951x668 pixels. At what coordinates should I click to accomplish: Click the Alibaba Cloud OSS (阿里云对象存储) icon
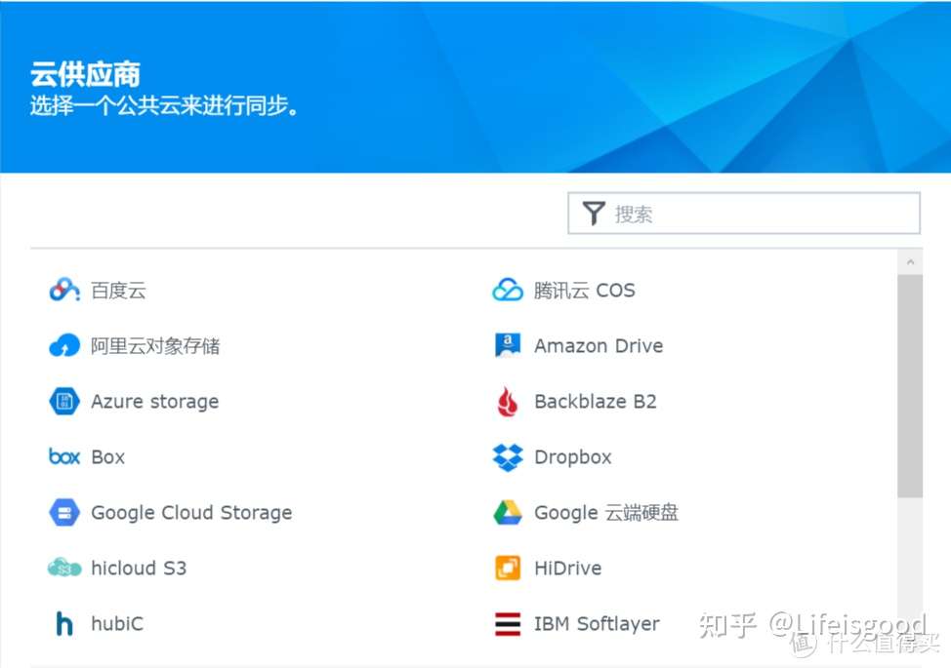tap(64, 346)
